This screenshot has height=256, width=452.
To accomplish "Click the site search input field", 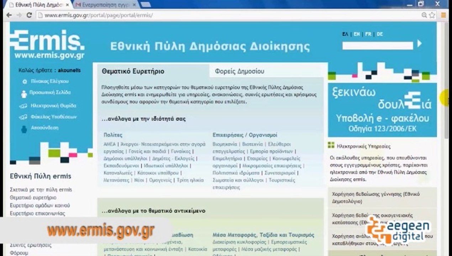I will point(378,45).
